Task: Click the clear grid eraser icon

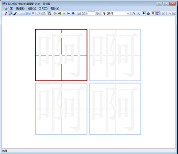Action: [43, 14]
